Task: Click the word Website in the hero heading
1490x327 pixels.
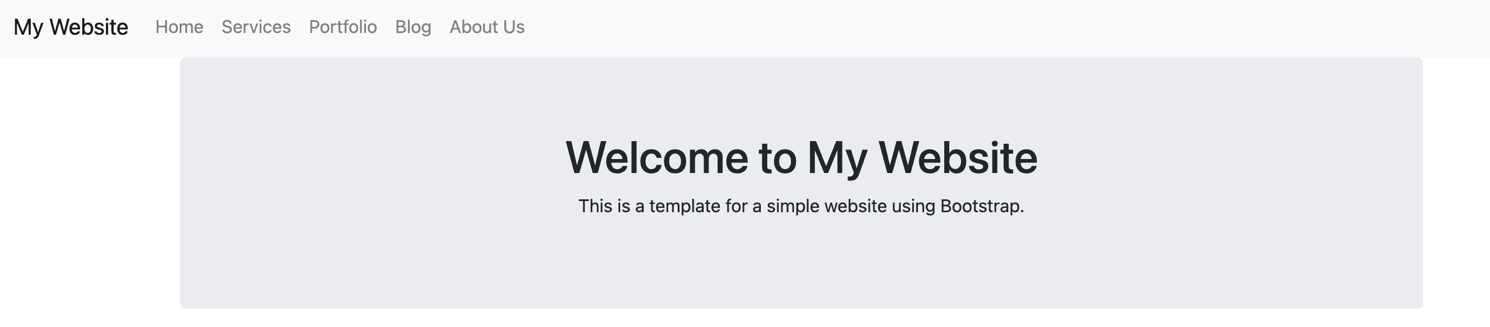Action: coord(958,157)
